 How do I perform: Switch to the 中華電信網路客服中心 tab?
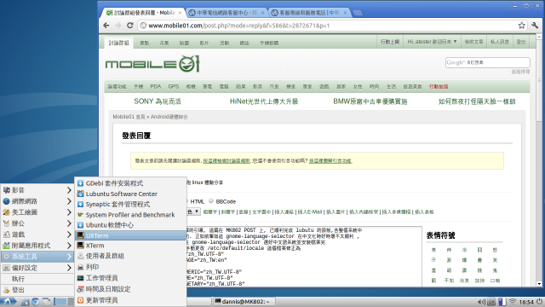click(x=227, y=13)
